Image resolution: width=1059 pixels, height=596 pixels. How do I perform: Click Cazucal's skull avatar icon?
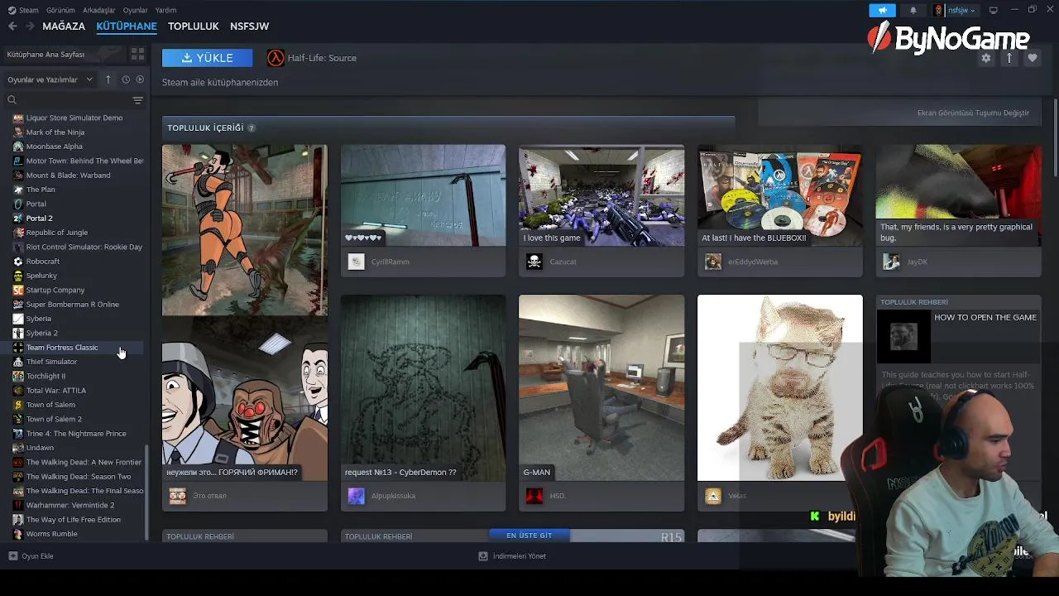pyautogui.click(x=534, y=262)
